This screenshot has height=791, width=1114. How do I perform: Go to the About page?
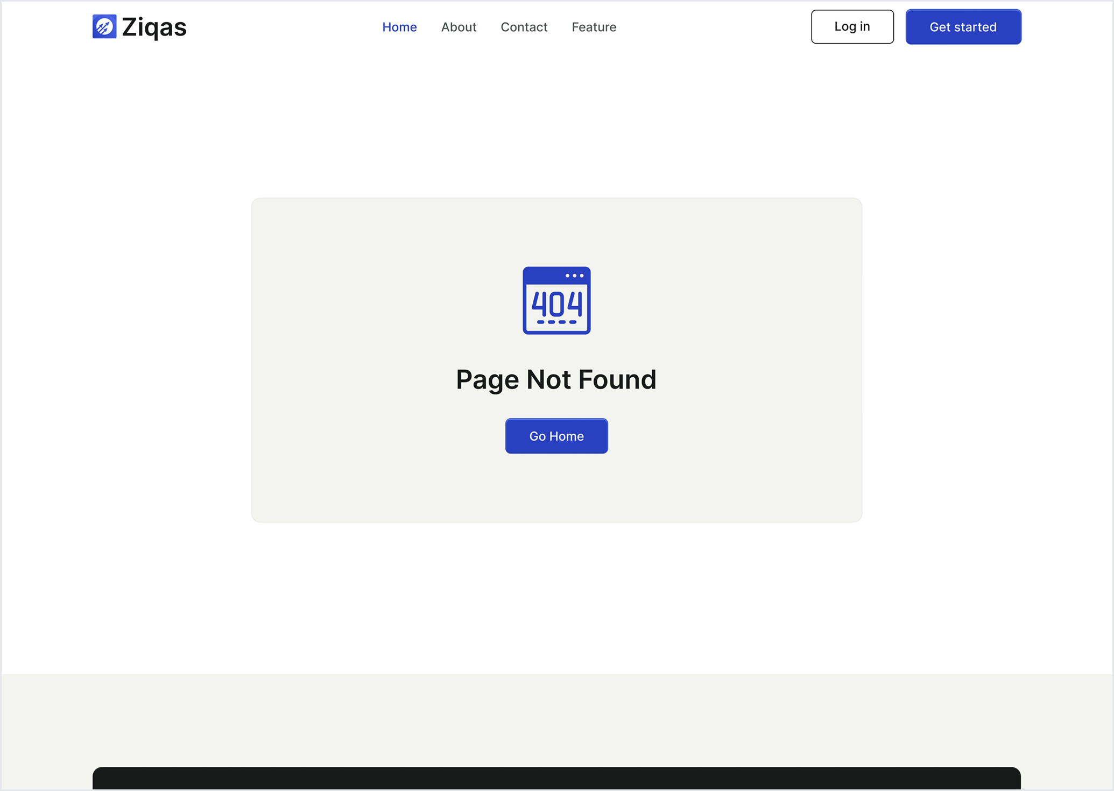[459, 27]
